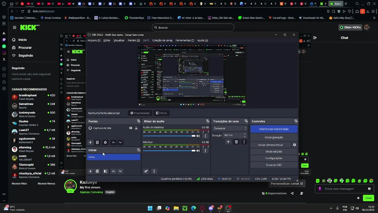Viewport: 378px width, 213px height.
Task: Click Iniciar câmera virtual button
Action: 271,145
